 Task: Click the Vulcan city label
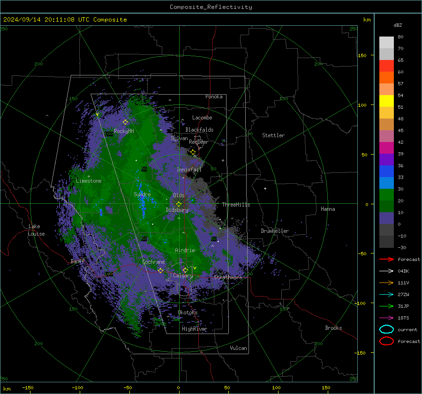click(238, 348)
